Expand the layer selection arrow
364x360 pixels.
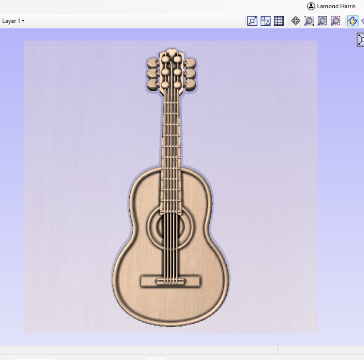click(x=22, y=21)
